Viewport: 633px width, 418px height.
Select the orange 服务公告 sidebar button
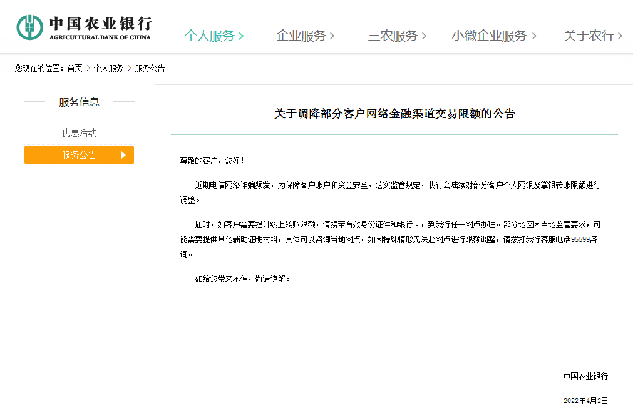click(79, 155)
